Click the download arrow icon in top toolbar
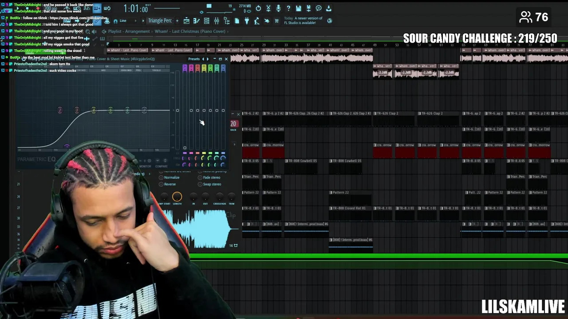Screen dimensions: 568x319 pyautogui.click(x=329, y=8)
